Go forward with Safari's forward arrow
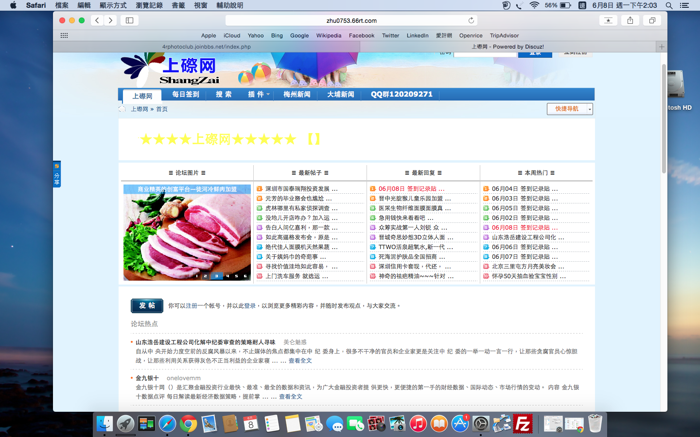The height and width of the screenshot is (437, 700). 110,20
